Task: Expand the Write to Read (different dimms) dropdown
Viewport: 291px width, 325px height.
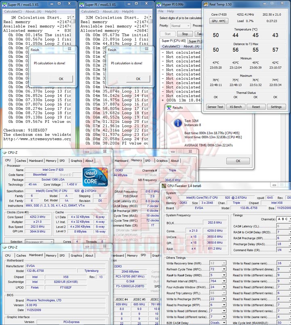Action: 224,311
